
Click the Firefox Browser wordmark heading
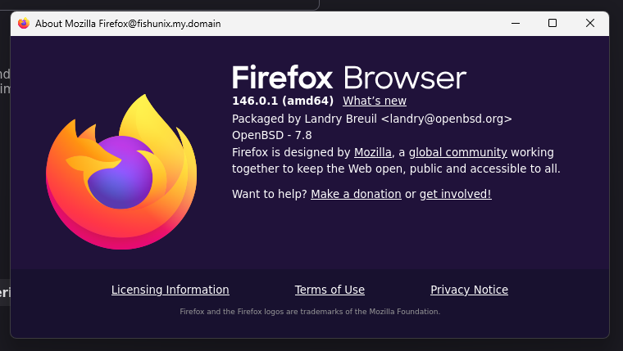click(348, 78)
